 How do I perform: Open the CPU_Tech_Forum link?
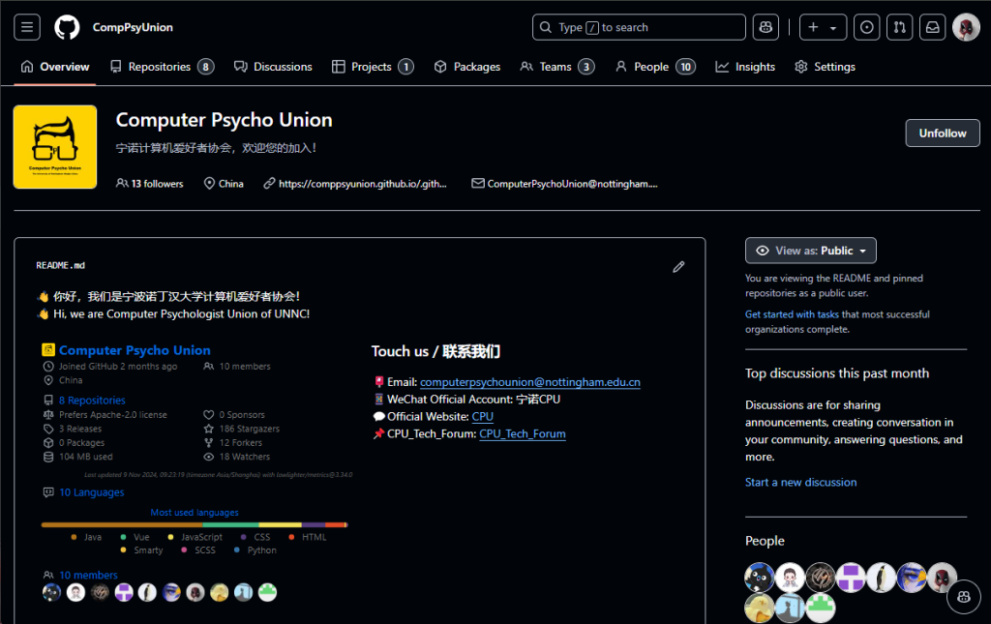point(522,433)
